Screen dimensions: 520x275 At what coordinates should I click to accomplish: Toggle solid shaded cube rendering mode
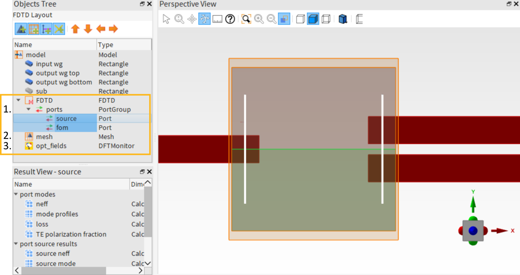(x=313, y=19)
